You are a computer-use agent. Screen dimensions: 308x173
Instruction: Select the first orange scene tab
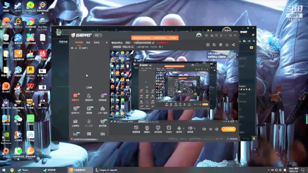(79, 43)
